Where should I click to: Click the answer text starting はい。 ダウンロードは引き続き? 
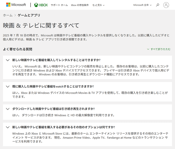tap(63, 115)
